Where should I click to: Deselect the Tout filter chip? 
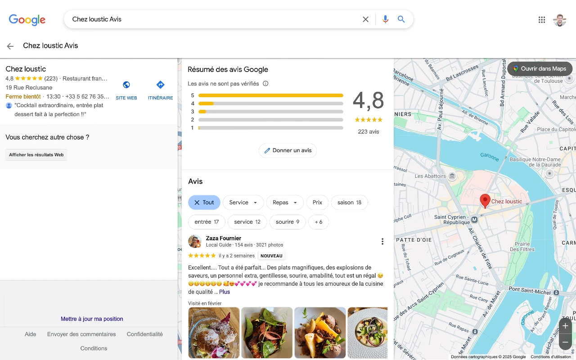pos(204,202)
